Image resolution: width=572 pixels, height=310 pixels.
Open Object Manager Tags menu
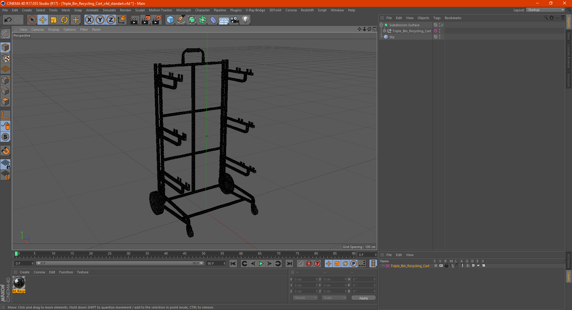click(437, 18)
